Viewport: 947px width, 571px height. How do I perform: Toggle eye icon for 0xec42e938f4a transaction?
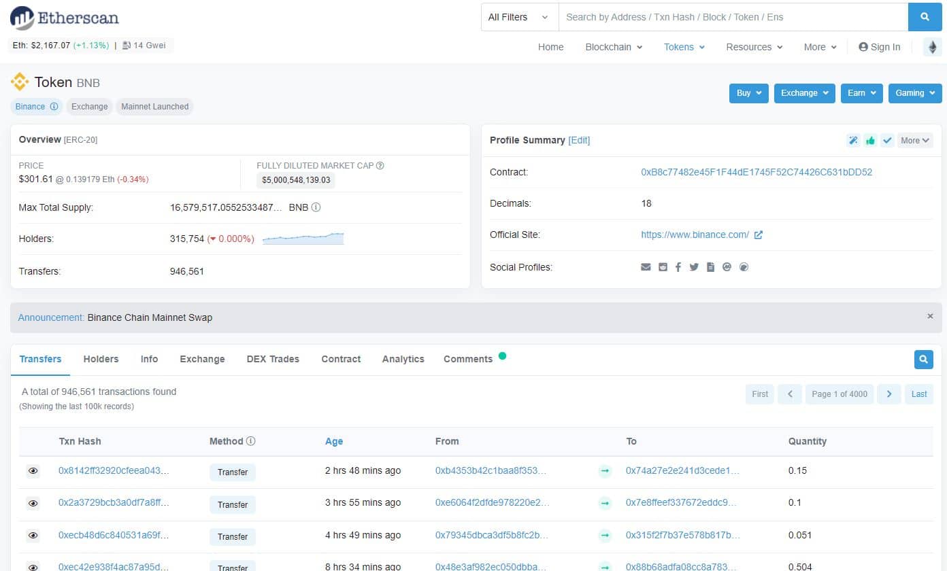[x=33, y=566]
